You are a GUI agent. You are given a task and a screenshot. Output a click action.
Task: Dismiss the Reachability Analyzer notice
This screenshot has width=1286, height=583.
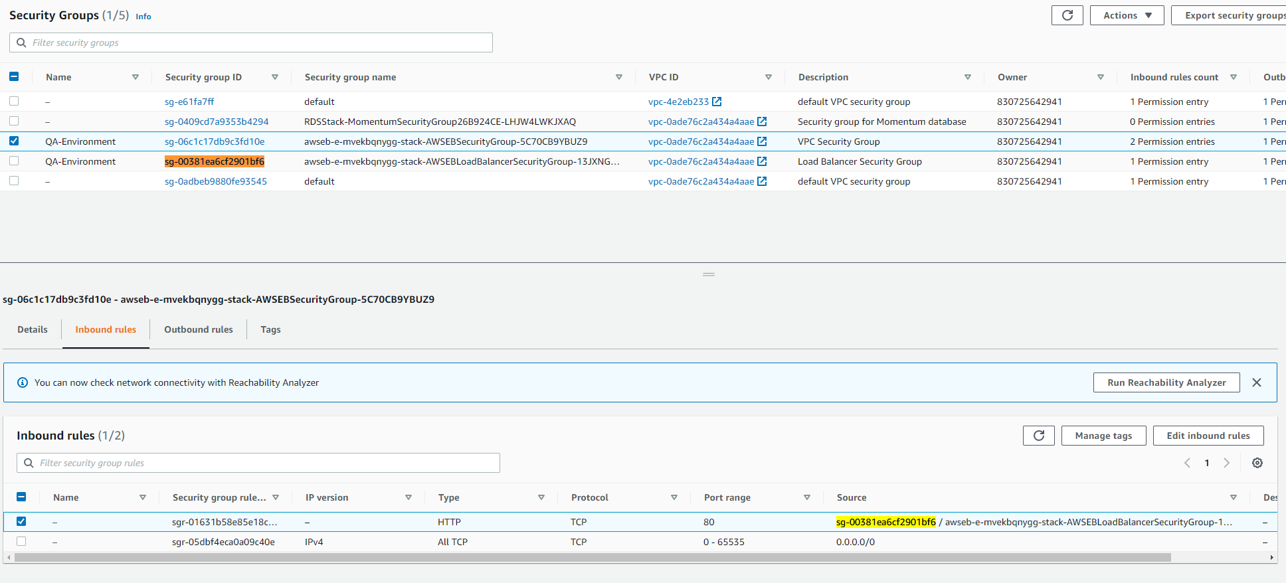[1257, 382]
